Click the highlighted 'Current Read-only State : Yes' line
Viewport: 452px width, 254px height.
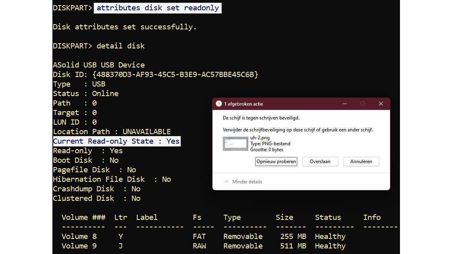(116, 141)
